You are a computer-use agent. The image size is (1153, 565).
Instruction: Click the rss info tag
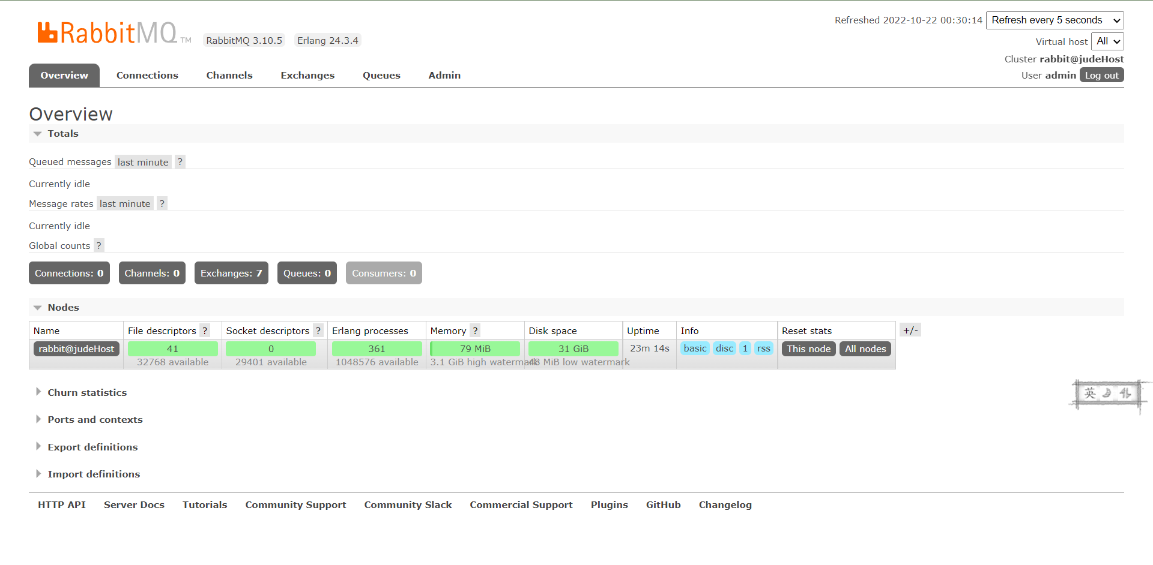coord(763,348)
